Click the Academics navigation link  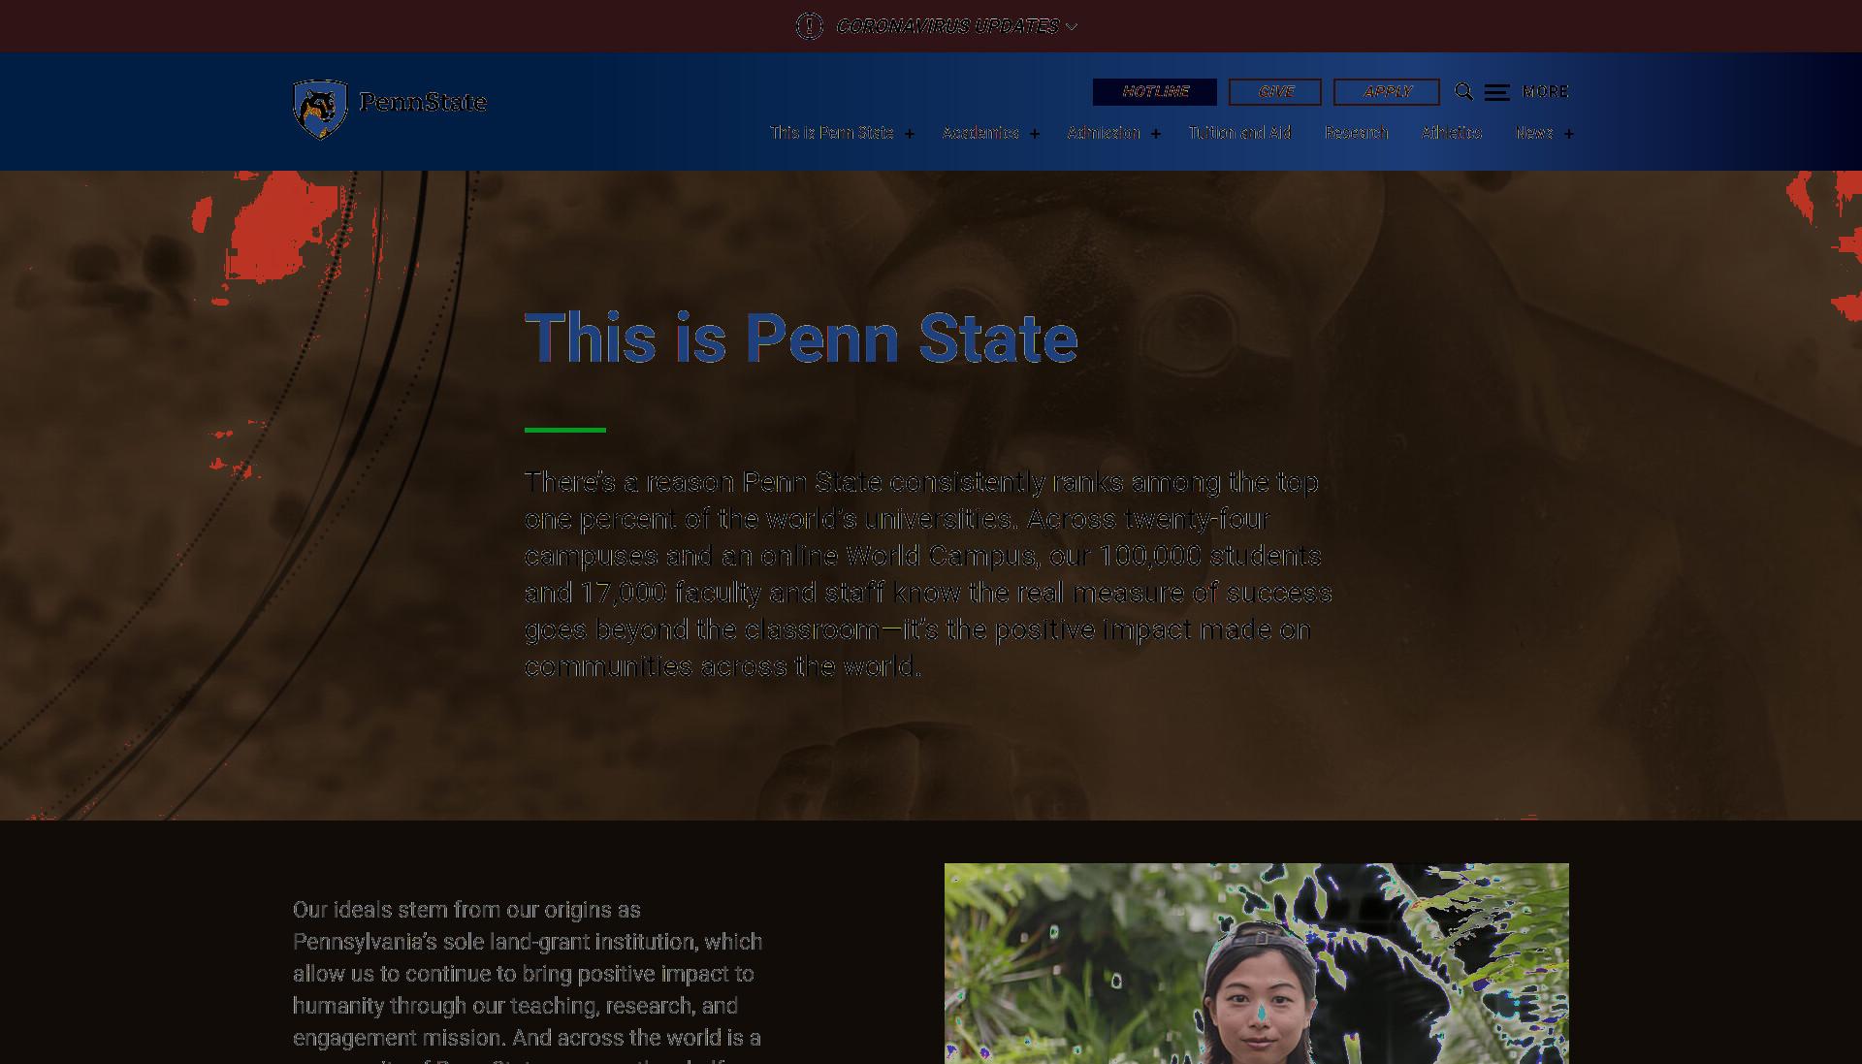pyautogui.click(x=980, y=133)
